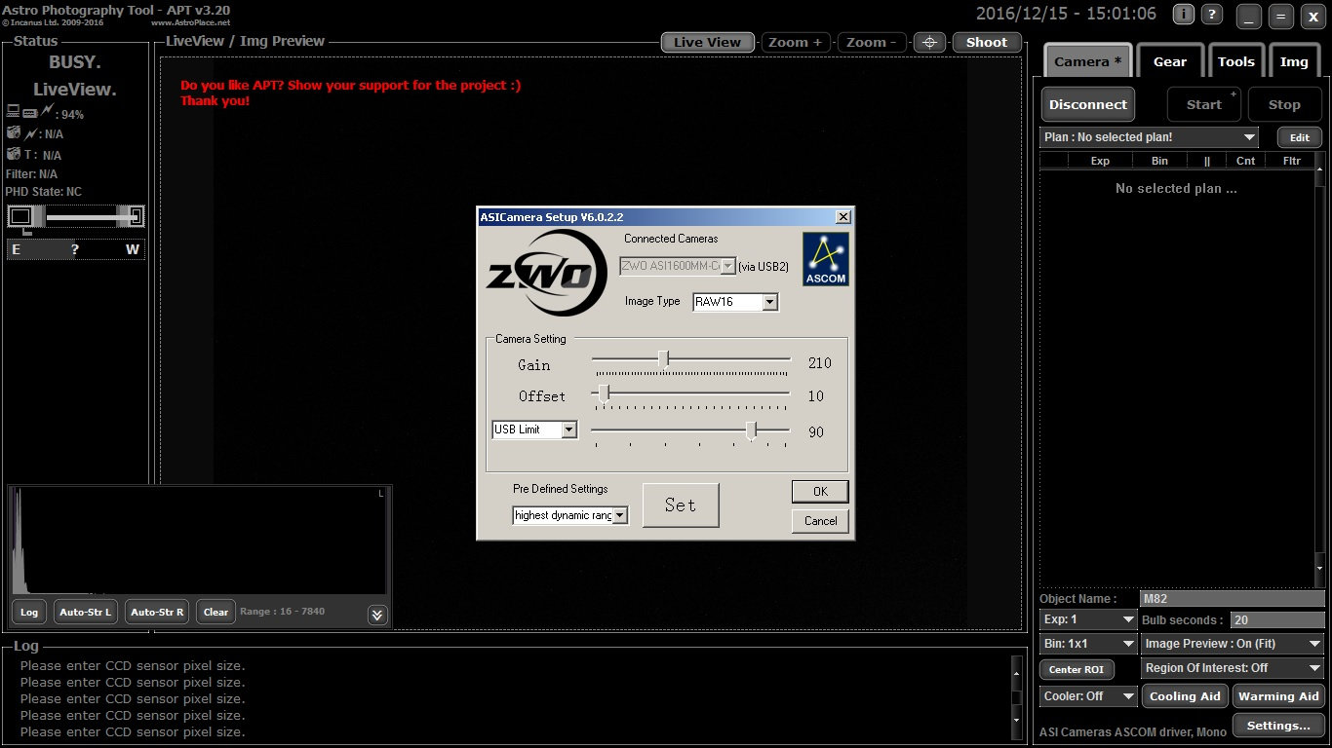This screenshot has height=748, width=1332.
Task: Click the histogram graph
Action: [199, 542]
